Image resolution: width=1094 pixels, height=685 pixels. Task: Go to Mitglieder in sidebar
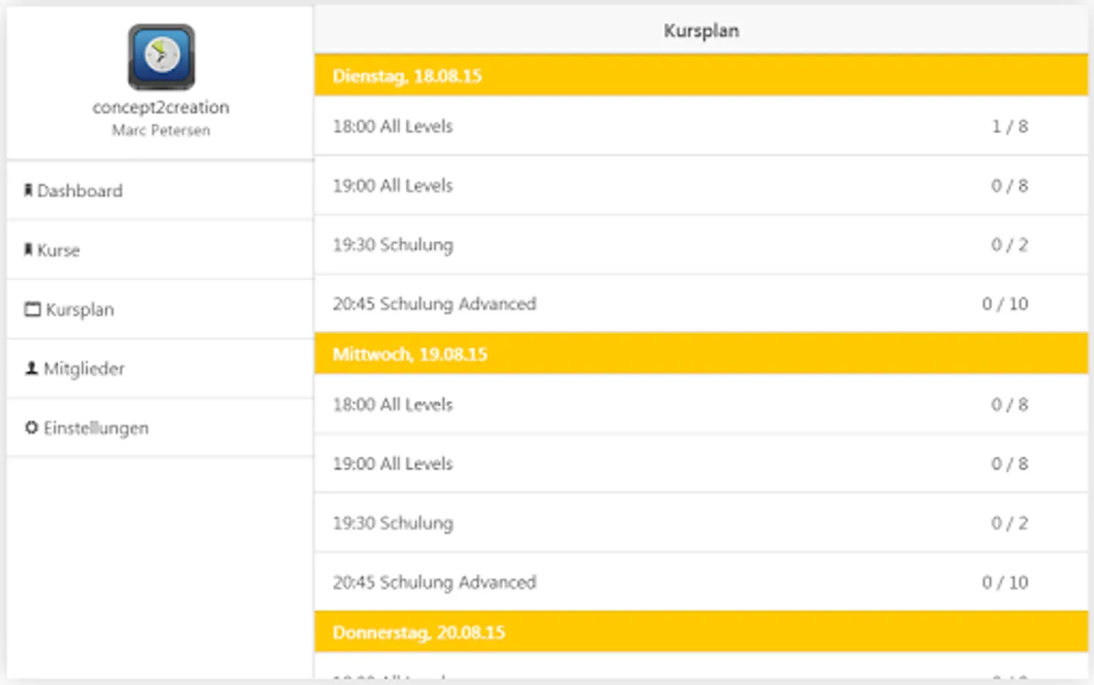(x=84, y=369)
